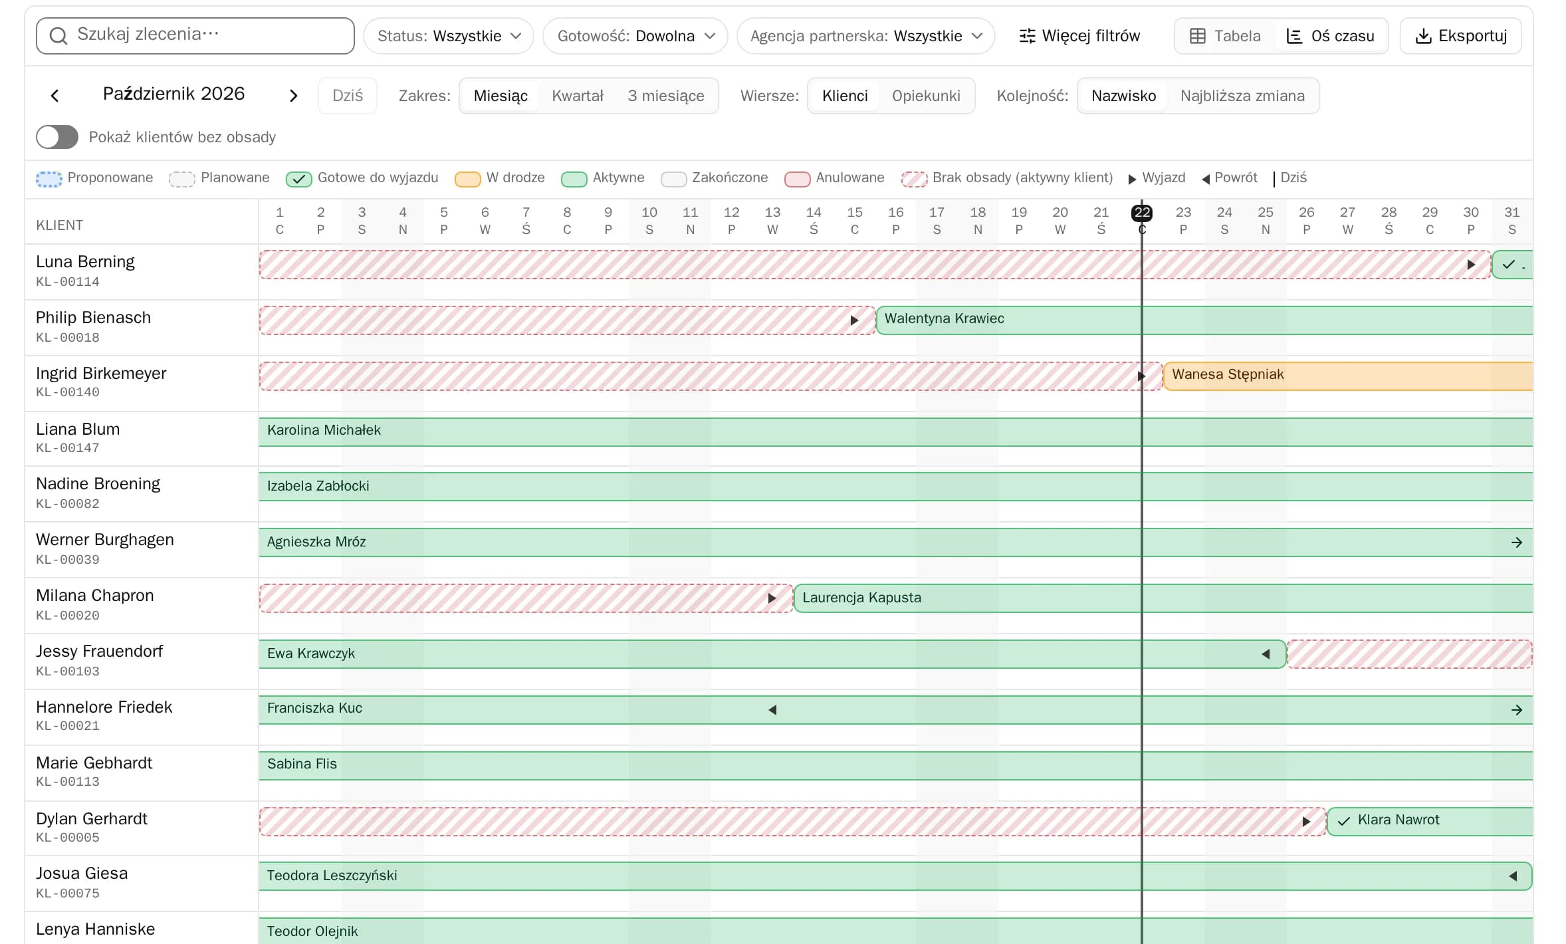
Task: Open Więcej filtrów panel
Action: pos(1079,36)
